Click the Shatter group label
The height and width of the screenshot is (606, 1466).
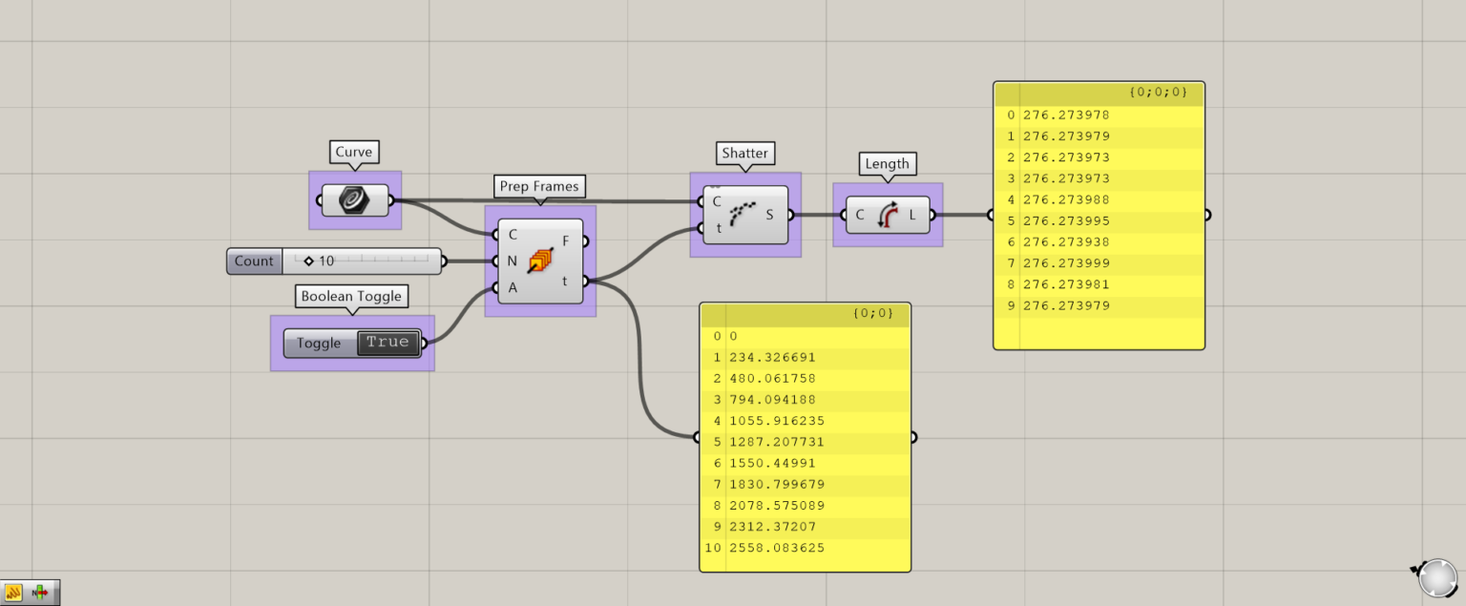pos(744,154)
